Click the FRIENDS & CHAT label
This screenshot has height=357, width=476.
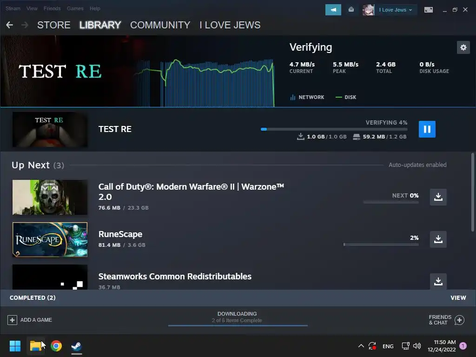(x=440, y=320)
